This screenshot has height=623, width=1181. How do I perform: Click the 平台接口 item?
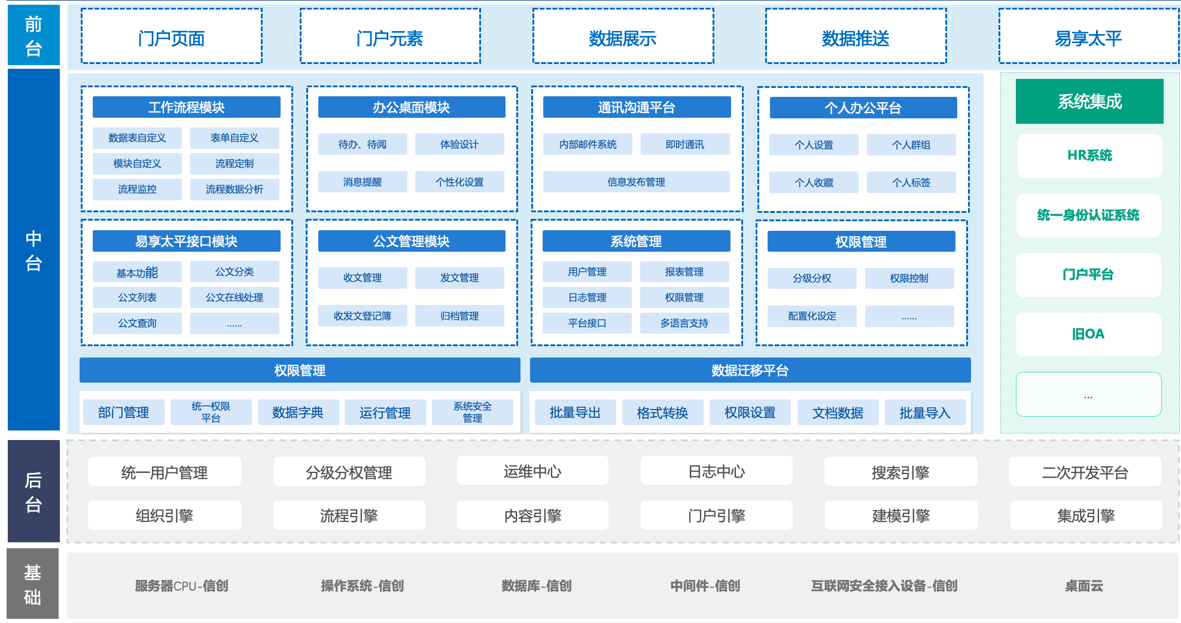pos(587,323)
